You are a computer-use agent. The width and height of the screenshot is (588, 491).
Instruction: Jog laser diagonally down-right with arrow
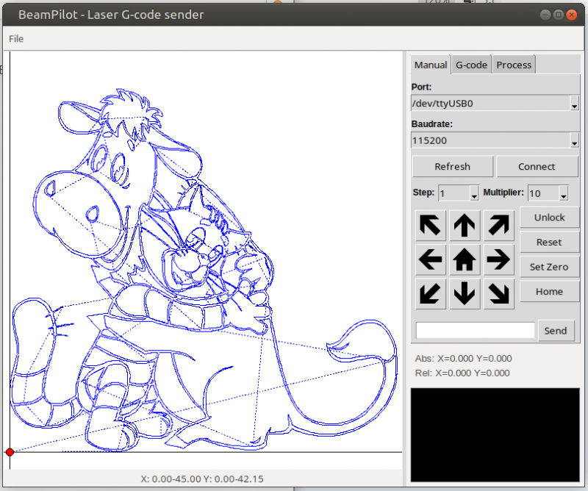pyautogui.click(x=498, y=293)
